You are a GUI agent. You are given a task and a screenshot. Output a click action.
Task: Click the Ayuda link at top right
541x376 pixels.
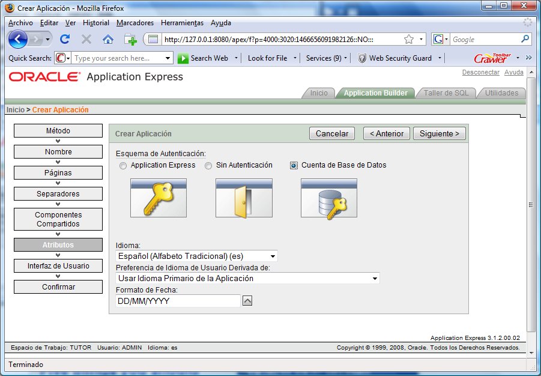coord(514,72)
